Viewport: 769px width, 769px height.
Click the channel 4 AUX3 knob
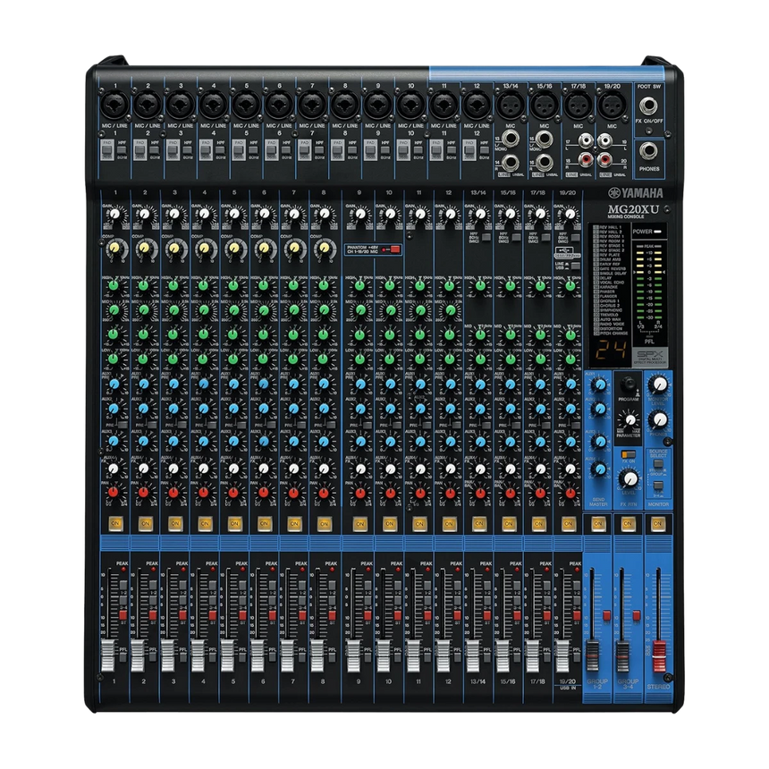coord(203,442)
